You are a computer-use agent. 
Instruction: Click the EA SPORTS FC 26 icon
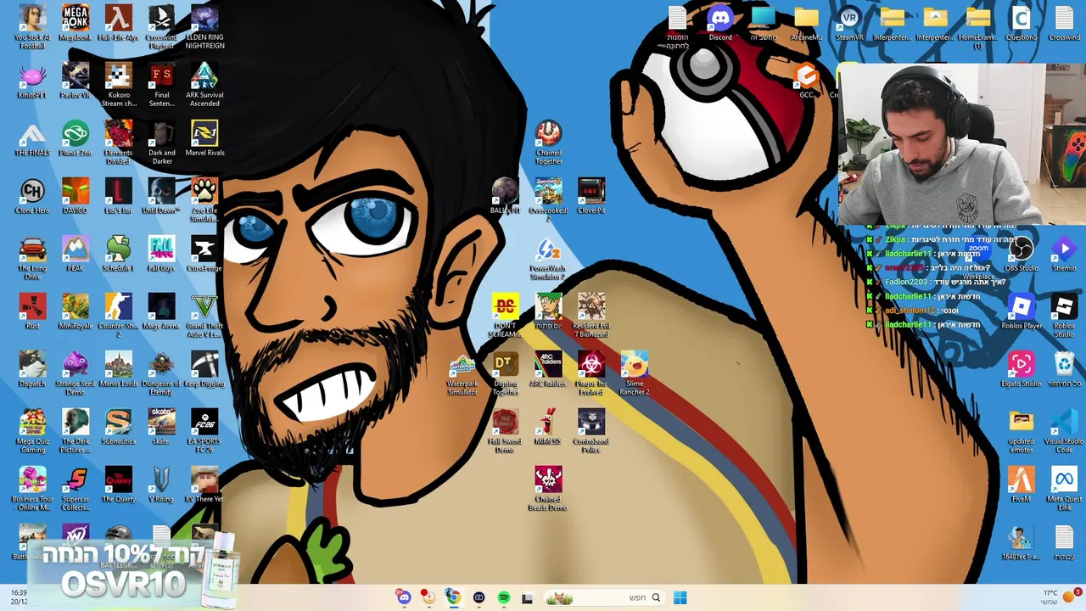point(204,430)
